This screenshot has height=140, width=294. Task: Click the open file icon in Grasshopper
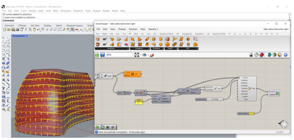(x=97, y=55)
